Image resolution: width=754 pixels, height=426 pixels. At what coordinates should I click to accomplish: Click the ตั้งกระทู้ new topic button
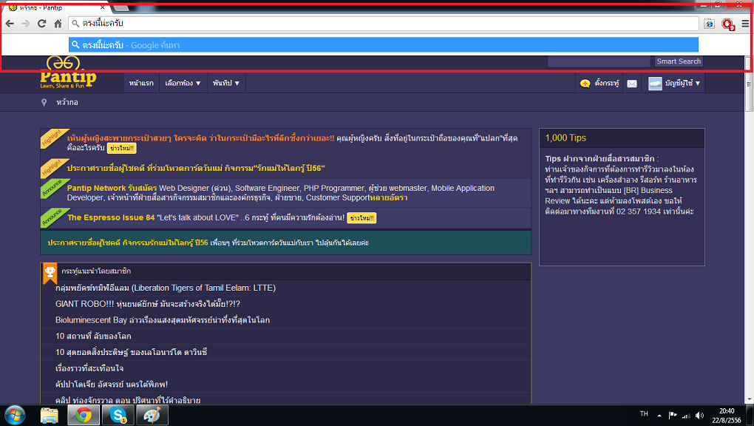600,84
